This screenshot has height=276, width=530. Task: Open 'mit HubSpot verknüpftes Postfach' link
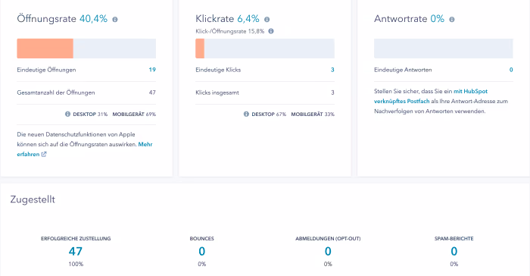click(431, 96)
